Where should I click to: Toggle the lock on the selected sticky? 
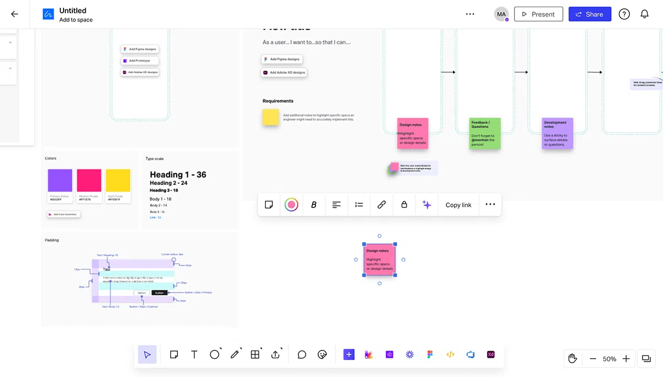click(x=404, y=205)
